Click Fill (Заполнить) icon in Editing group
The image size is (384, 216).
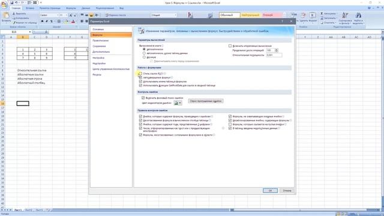[322, 18]
